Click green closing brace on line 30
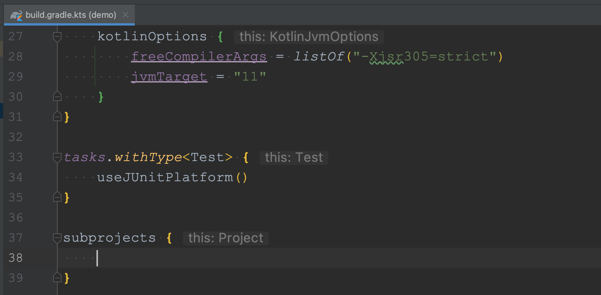The width and height of the screenshot is (601, 295). (101, 97)
